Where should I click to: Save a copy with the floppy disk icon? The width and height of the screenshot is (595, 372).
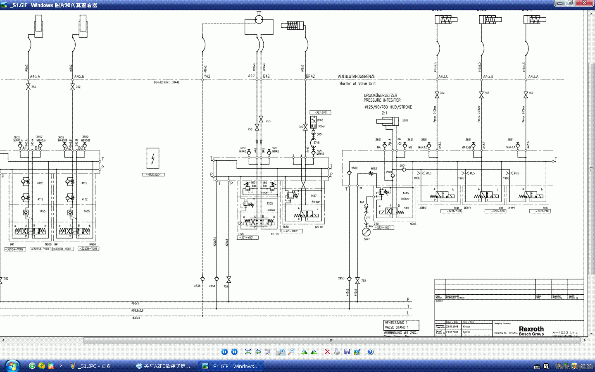(x=347, y=352)
